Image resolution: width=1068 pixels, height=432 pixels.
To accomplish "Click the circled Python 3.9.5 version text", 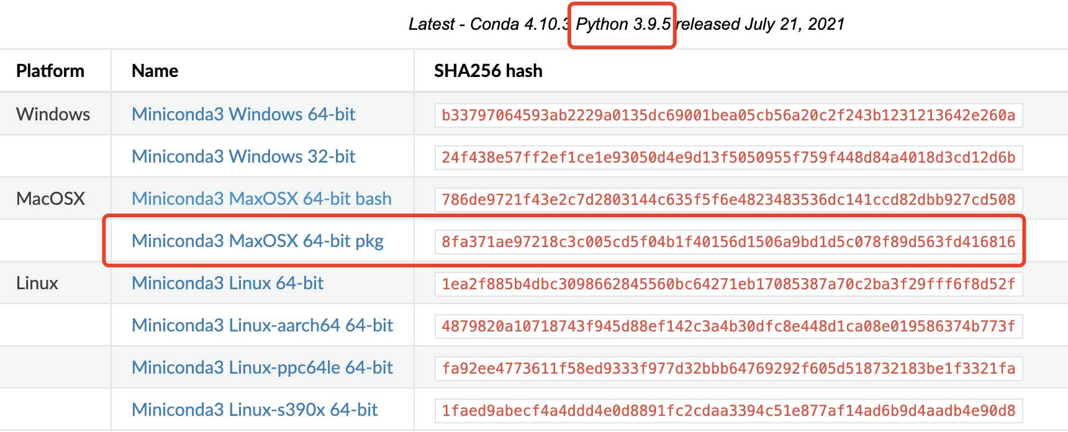I will [622, 24].
